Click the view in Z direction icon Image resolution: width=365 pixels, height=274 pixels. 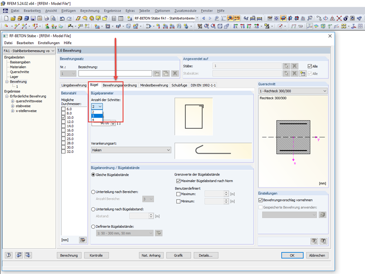(x=249, y=26)
